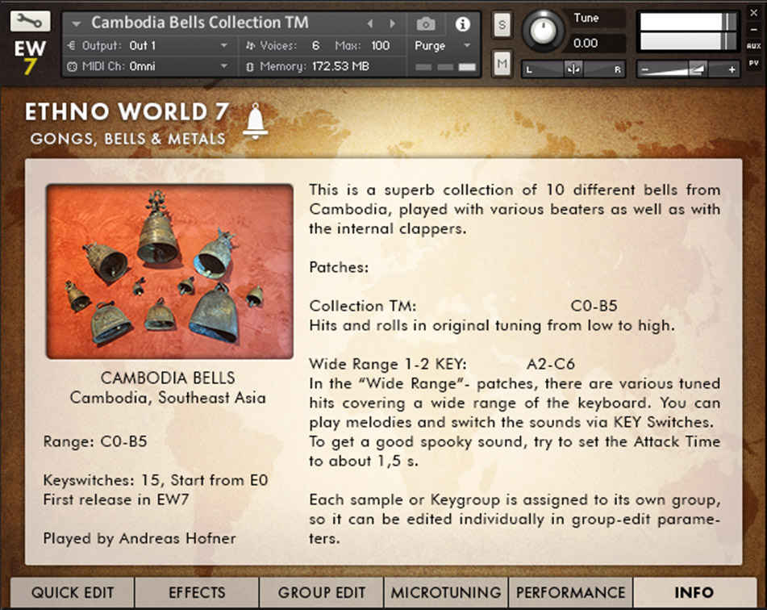This screenshot has width=767, height=610.
Task: Click the info icon in the header
Action: [462, 24]
